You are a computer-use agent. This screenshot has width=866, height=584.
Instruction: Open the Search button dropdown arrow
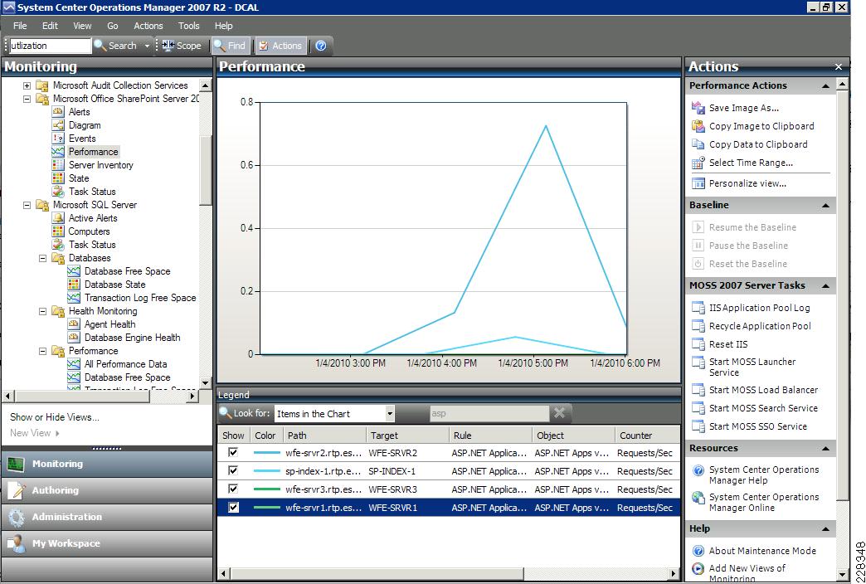(x=147, y=46)
